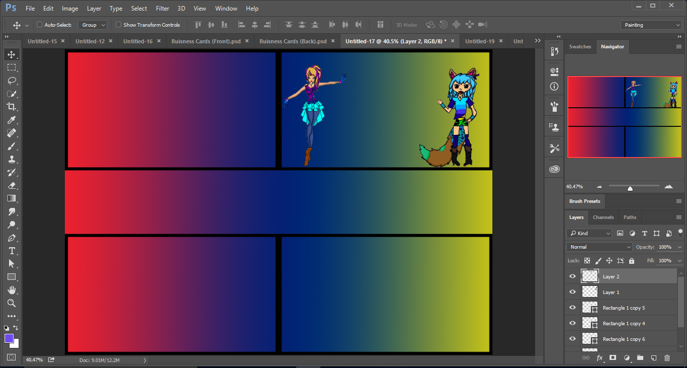Select the Smudge tool
The image size is (687, 368).
coord(12,211)
